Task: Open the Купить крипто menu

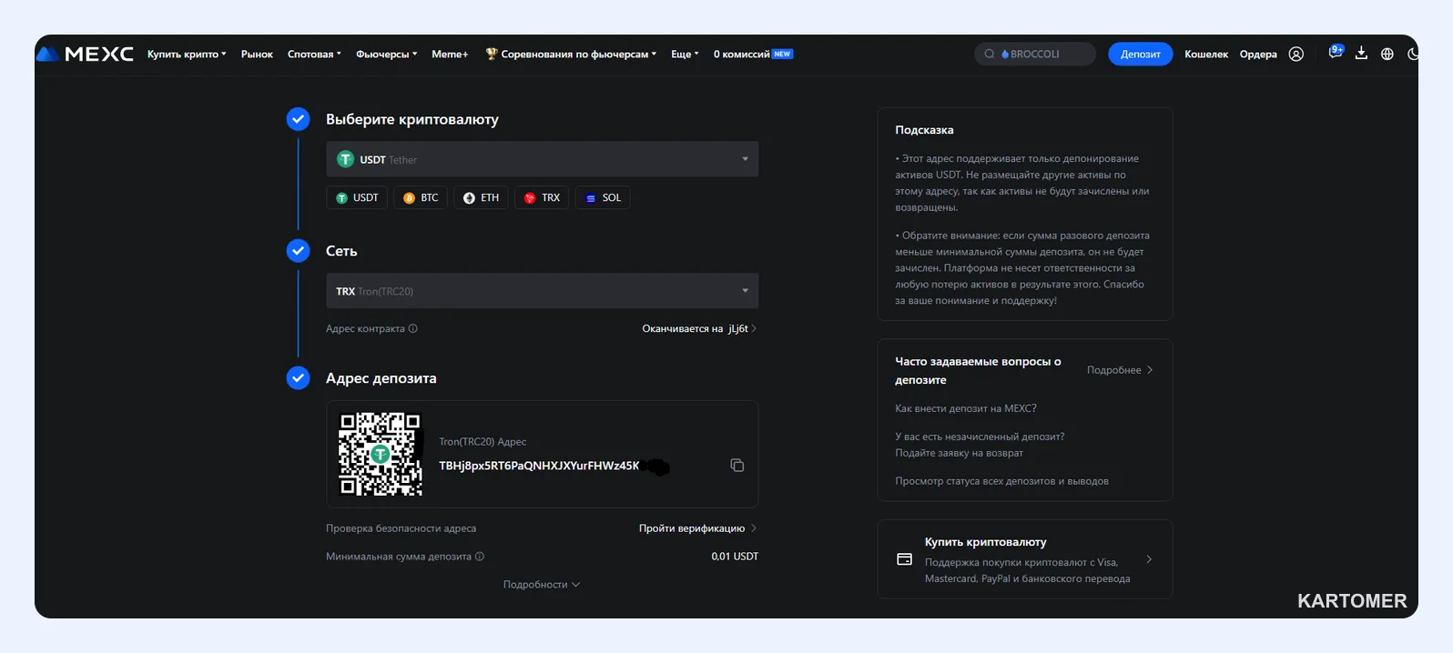Action: tap(187, 55)
